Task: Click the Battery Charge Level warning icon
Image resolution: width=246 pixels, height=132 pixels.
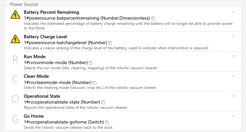Action: [15, 39]
